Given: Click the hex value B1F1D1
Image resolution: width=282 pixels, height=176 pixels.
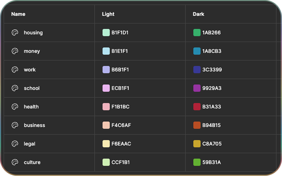Looking at the screenshot, I should click(x=120, y=33).
